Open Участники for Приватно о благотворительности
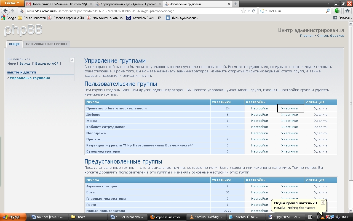 pos(290,108)
